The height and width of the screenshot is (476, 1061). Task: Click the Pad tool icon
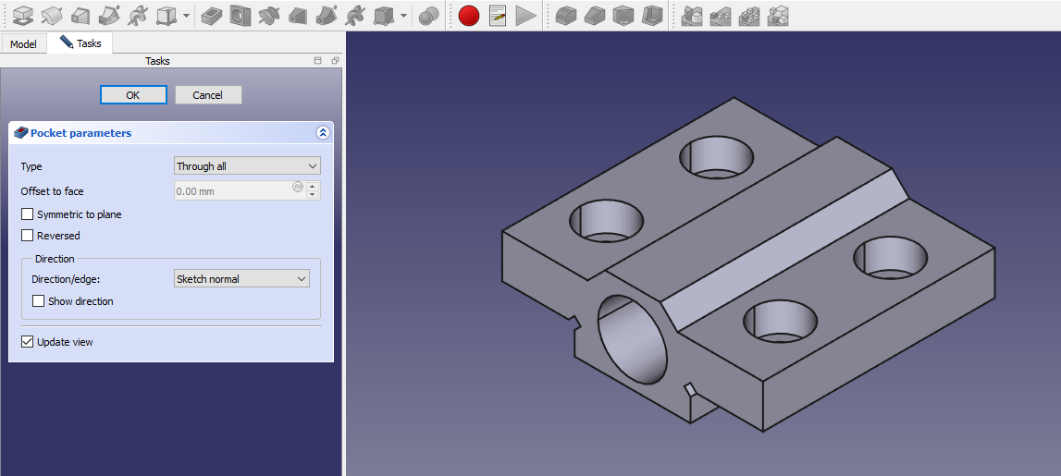coord(22,16)
